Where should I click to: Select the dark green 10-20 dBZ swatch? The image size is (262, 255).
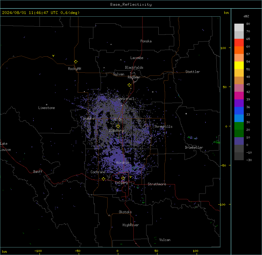[x=239, y=133]
